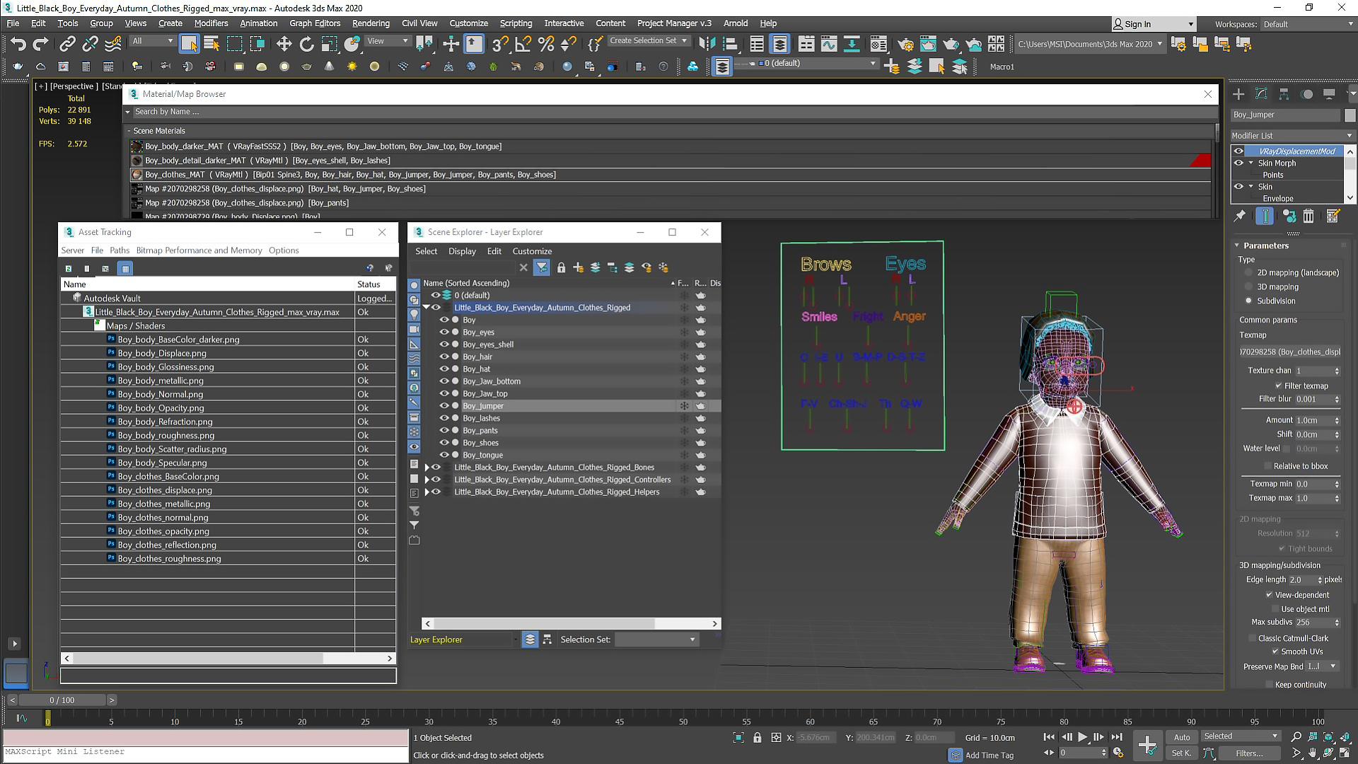This screenshot has height=764, width=1358.
Task: Open the Render Setup teapot icon
Action: coord(905,44)
